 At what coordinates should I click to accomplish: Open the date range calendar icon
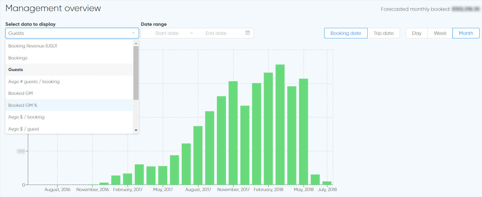(x=248, y=33)
